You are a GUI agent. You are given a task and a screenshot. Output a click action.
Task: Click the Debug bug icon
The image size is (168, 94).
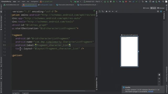point(114,2)
